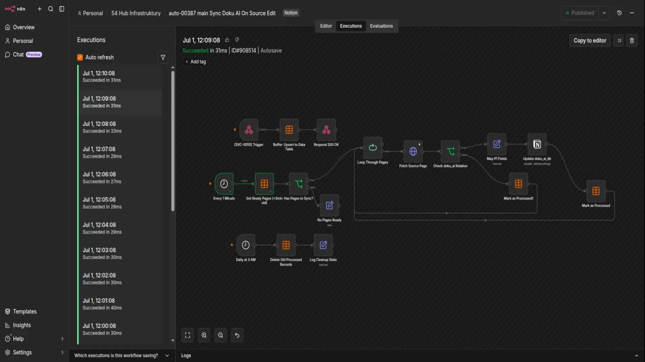The image size is (645, 362).
Task: Toggle the sidebar panel icon
Action: pos(61,9)
